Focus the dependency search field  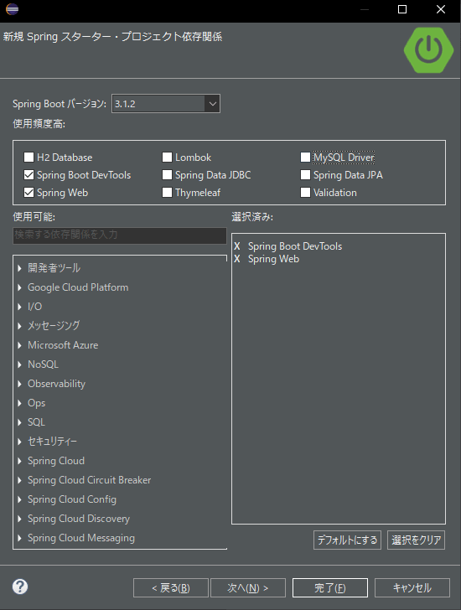(120, 235)
